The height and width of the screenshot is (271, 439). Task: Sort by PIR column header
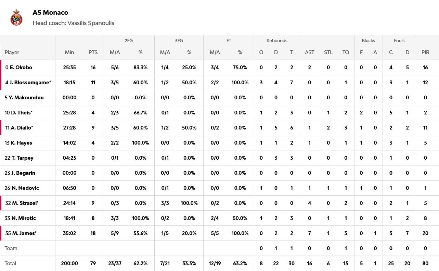click(x=425, y=52)
